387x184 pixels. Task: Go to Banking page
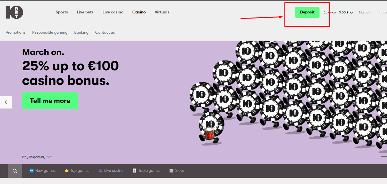(81, 32)
